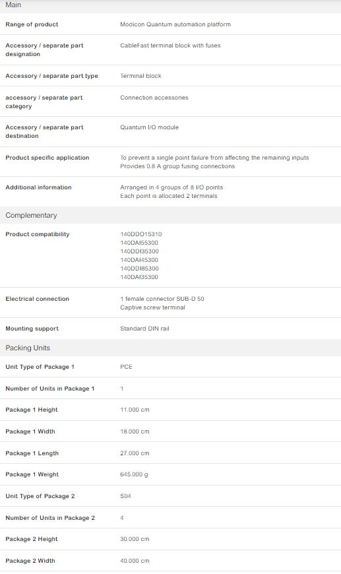Click the Unit Type of Package 2 value S04
This screenshot has height=574, width=341.
(x=125, y=496)
